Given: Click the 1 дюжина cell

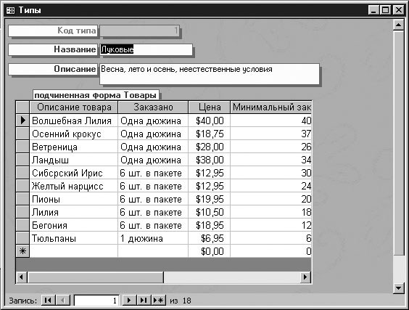Looking at the screenshot, I should (153, 238).
